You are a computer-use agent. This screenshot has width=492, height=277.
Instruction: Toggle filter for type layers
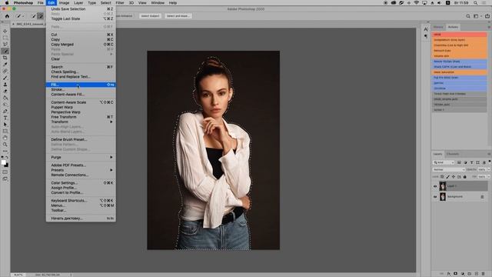tap(471, 162)
